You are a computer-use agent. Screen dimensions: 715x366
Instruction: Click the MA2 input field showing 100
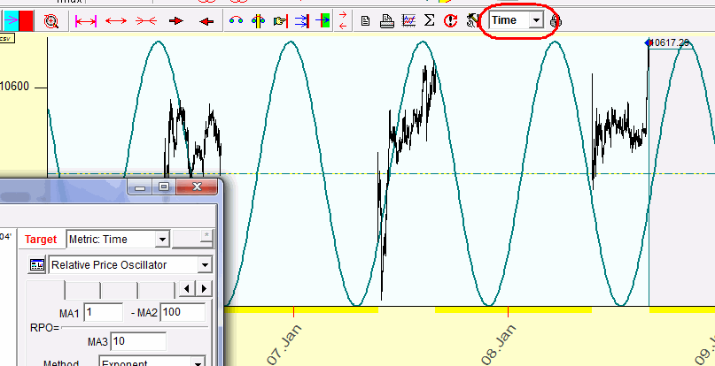click(x=183, y=312)
